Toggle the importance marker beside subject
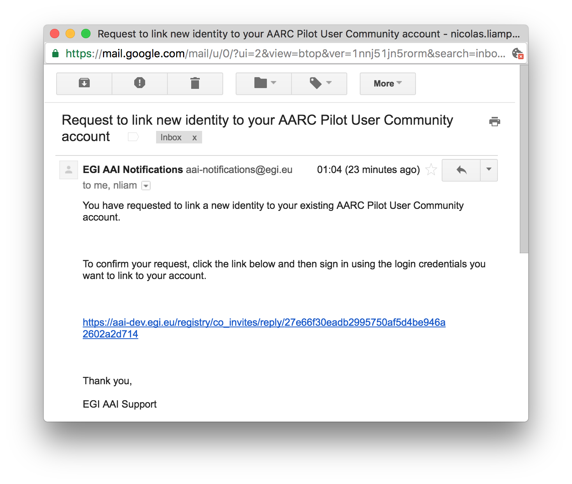The image size is (572, 484). pos(133,137)
